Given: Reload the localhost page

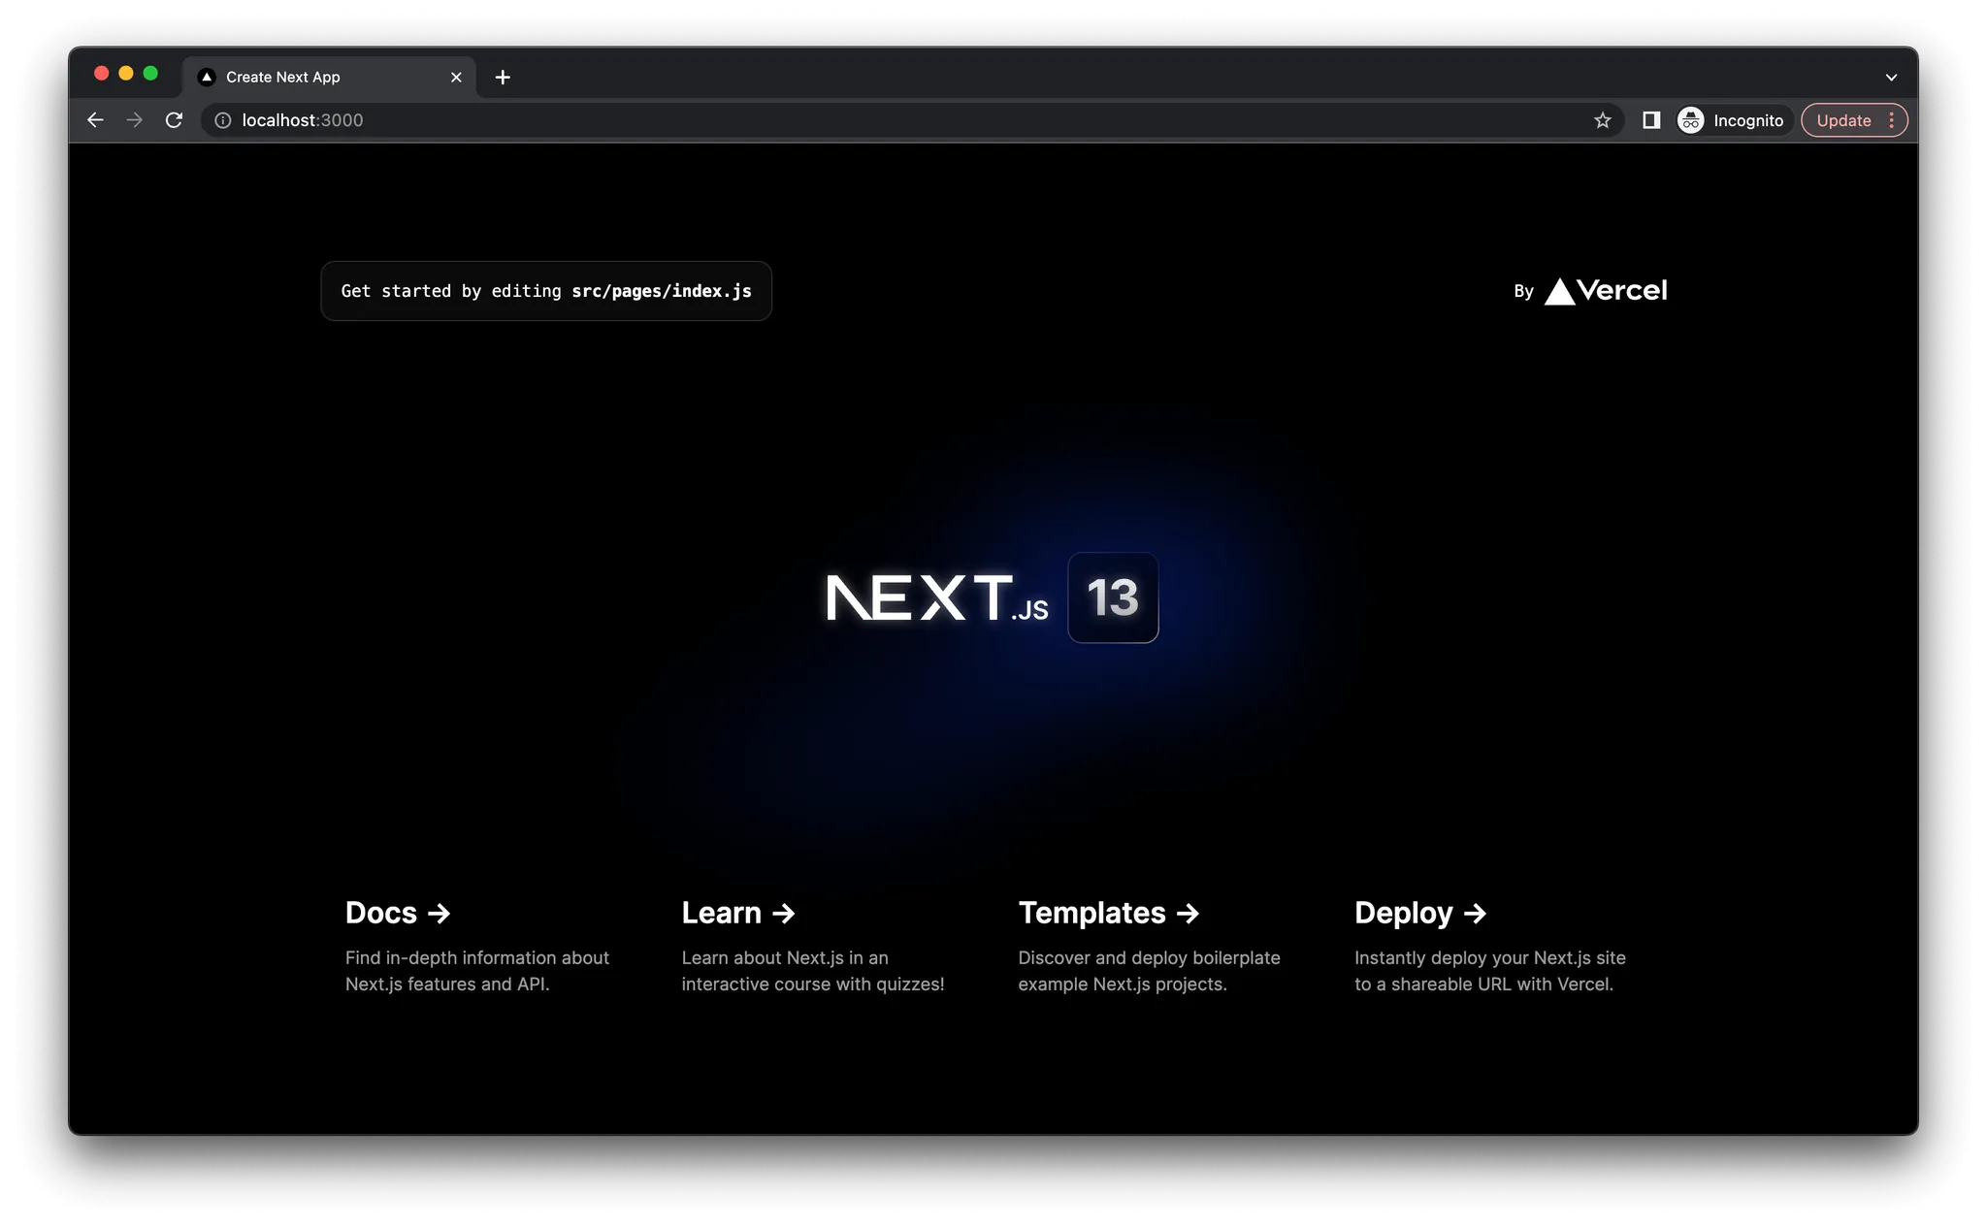Looking at the screenshot, I should click(174, 120).
